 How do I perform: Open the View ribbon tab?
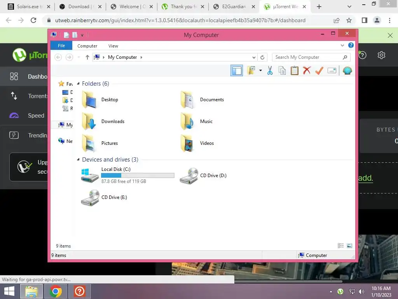[113, 46]
